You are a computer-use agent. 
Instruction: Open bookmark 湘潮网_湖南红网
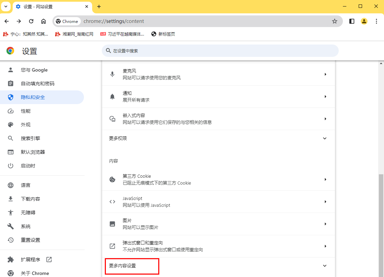point(74,34)
